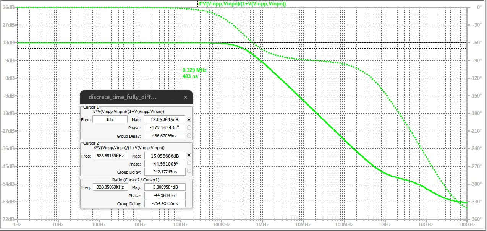Image resolution: width=487 pixels, height=231 pixels.
Task: Click the 483 ns annotation text
Action: pos(190,76)
